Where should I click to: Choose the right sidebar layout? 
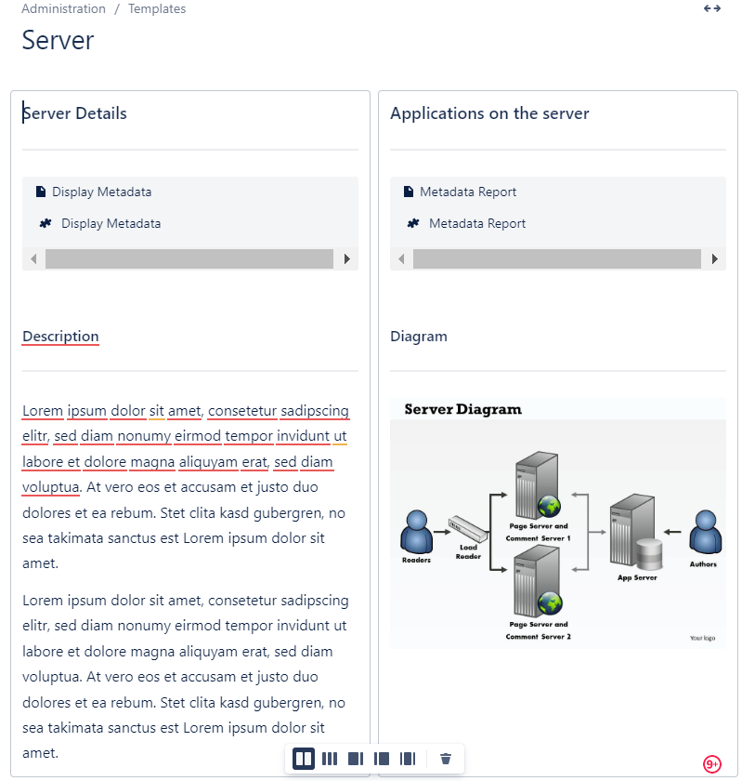(x=356, y=759)
